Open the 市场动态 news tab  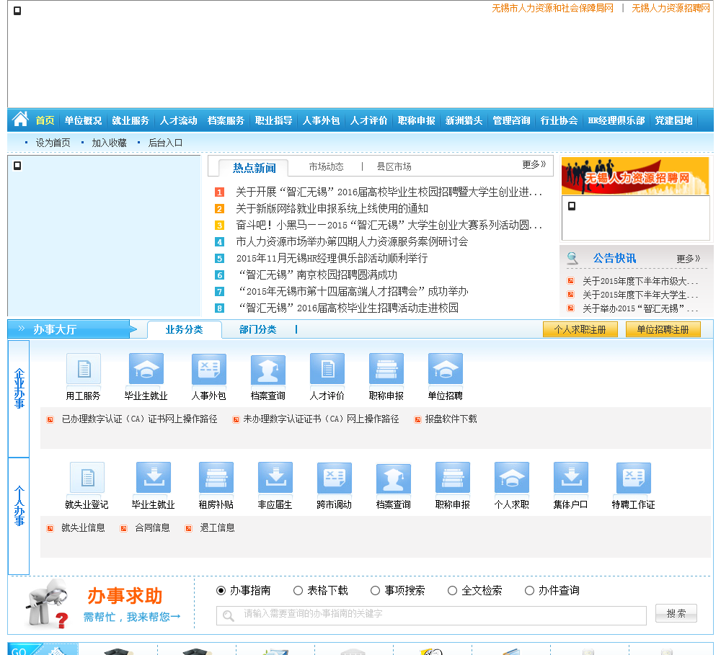tap(326, 167)
